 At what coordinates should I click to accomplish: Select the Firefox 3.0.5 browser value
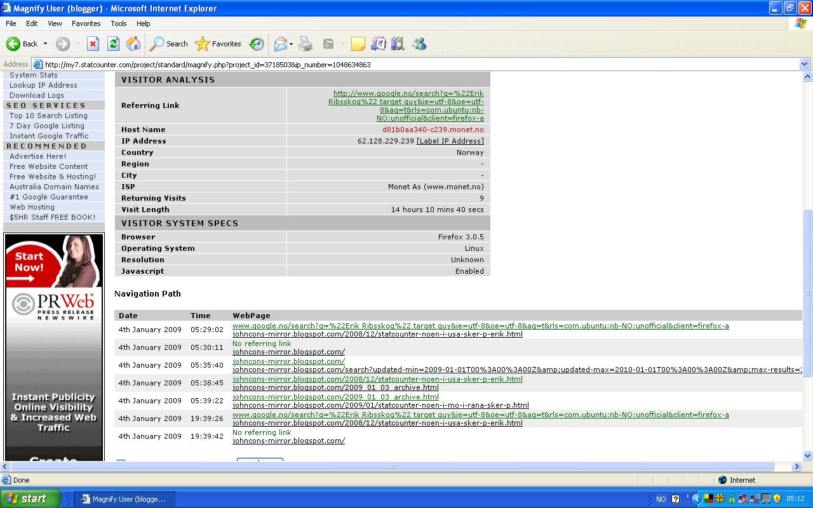pyautogui.click(x=460, y=237)
